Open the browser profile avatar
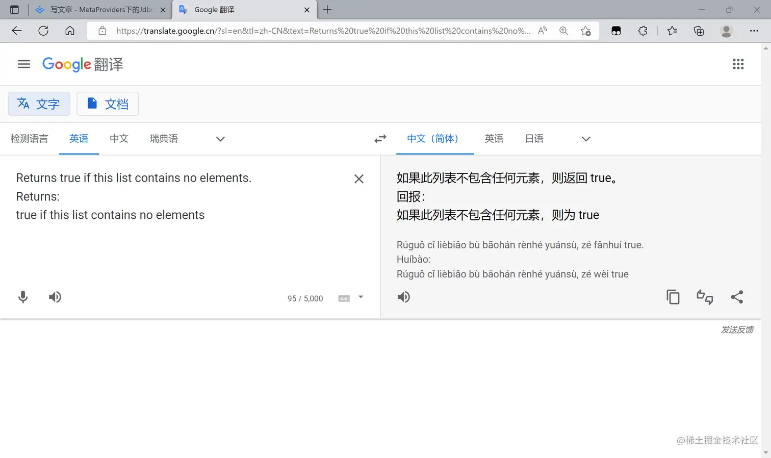This screenshot has height=458, width=771. 727,31
